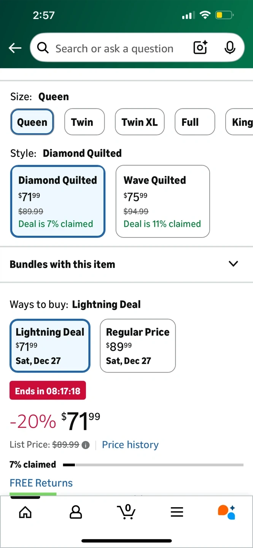The width and height of the screenshot is (253, 548).
Task: Select the Lightning Deal buying option
Action: click(50, 346)
